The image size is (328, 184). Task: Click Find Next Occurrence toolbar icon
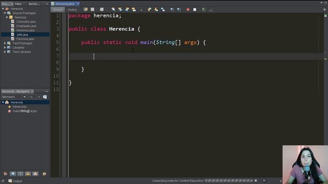coord(127,9)
